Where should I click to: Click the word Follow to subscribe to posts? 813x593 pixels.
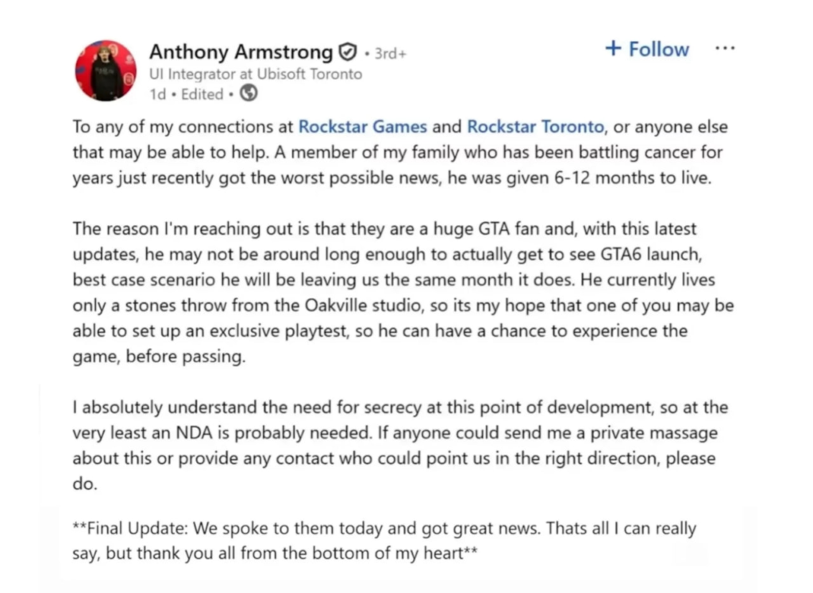click(659, 48)
